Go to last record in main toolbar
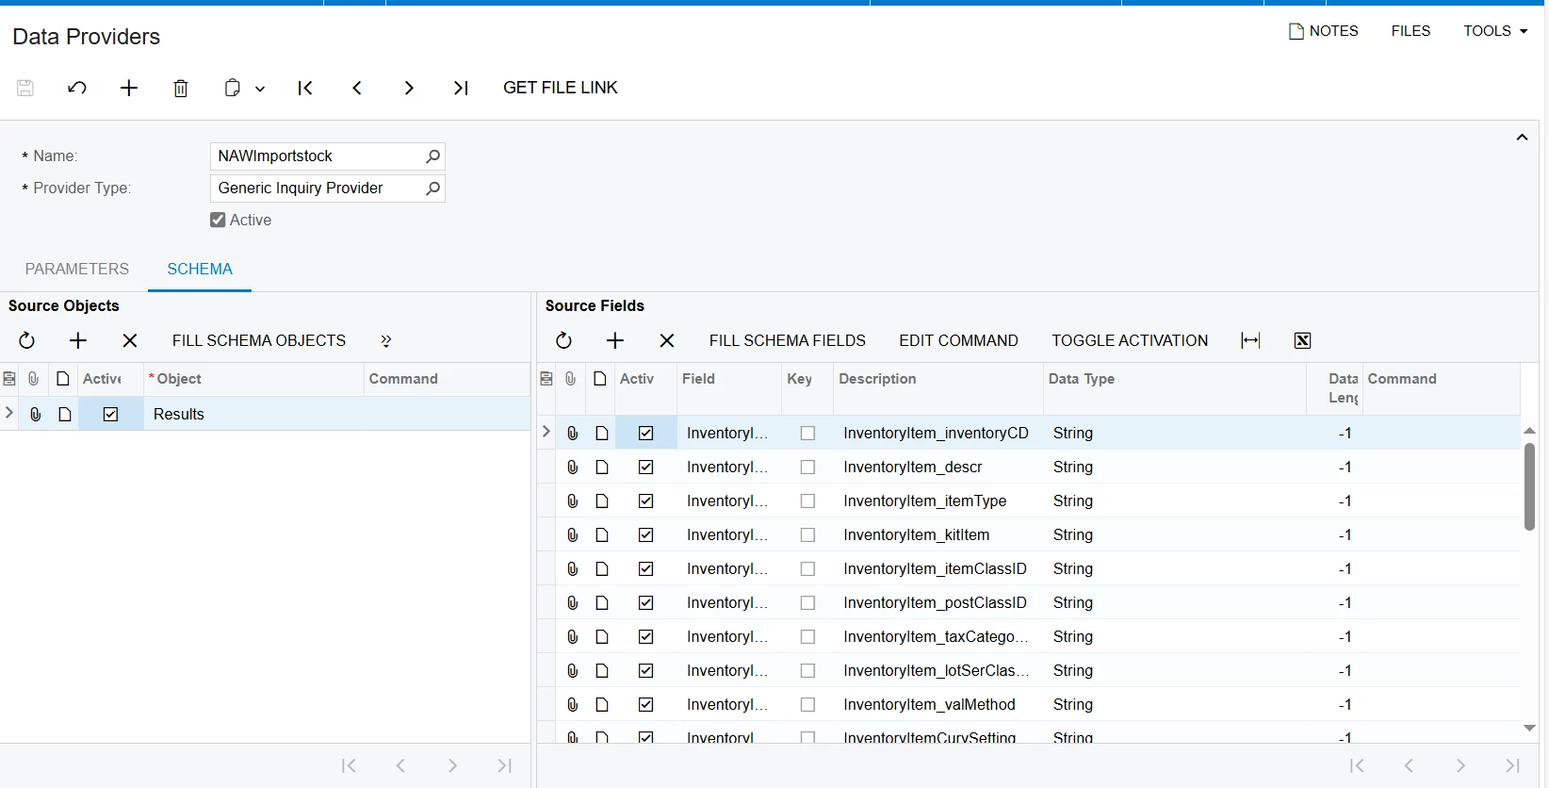The image size is (1549, 788). click(461, 88)
